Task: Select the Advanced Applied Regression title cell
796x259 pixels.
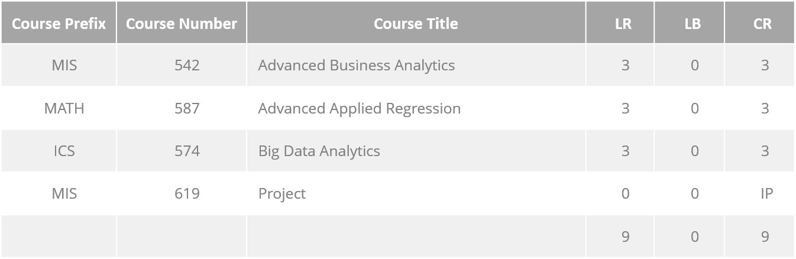Action: point(416,108)
